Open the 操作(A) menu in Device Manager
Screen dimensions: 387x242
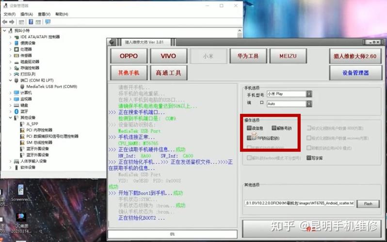pos(27,14)
